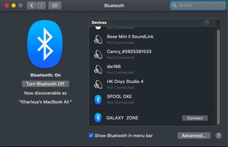Click the forward navigation arrow
The height and width of the screenshot is (147, 228).
[41, 5]
